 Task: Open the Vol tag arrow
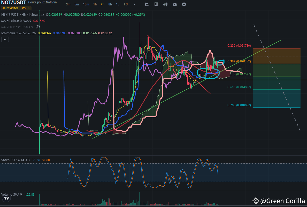point(29,8)
